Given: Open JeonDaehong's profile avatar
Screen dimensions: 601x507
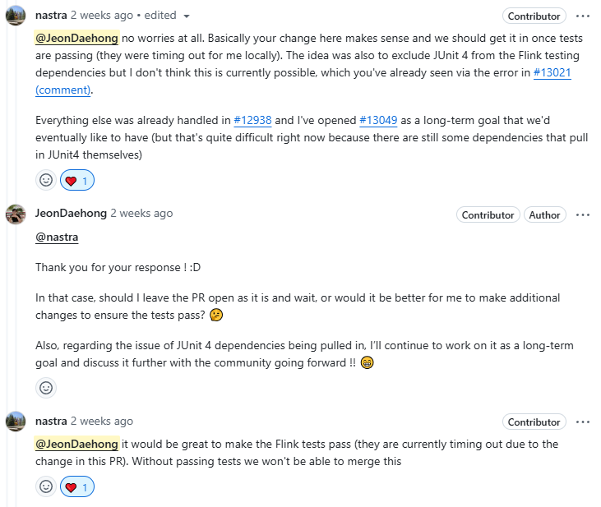Looking at the screenshot, I should (16, 214).
